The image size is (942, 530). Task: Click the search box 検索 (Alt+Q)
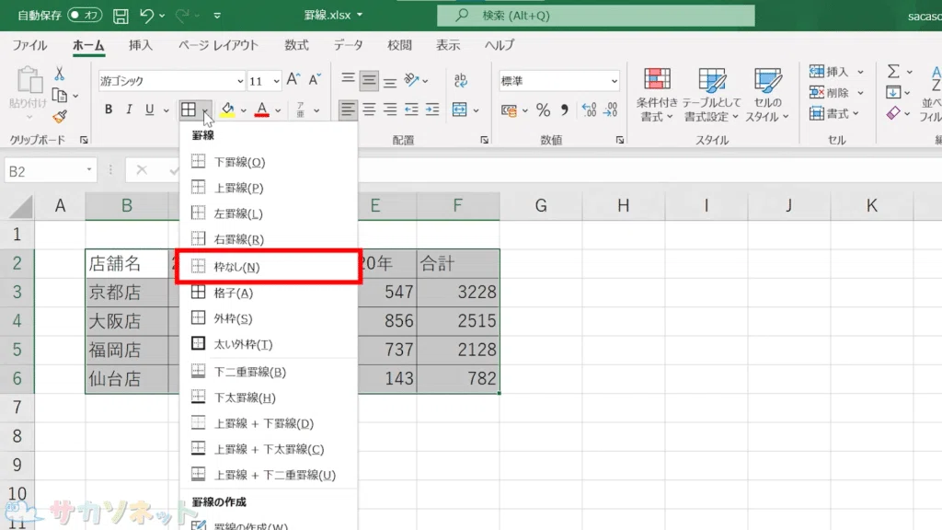[x=596, y=16]
